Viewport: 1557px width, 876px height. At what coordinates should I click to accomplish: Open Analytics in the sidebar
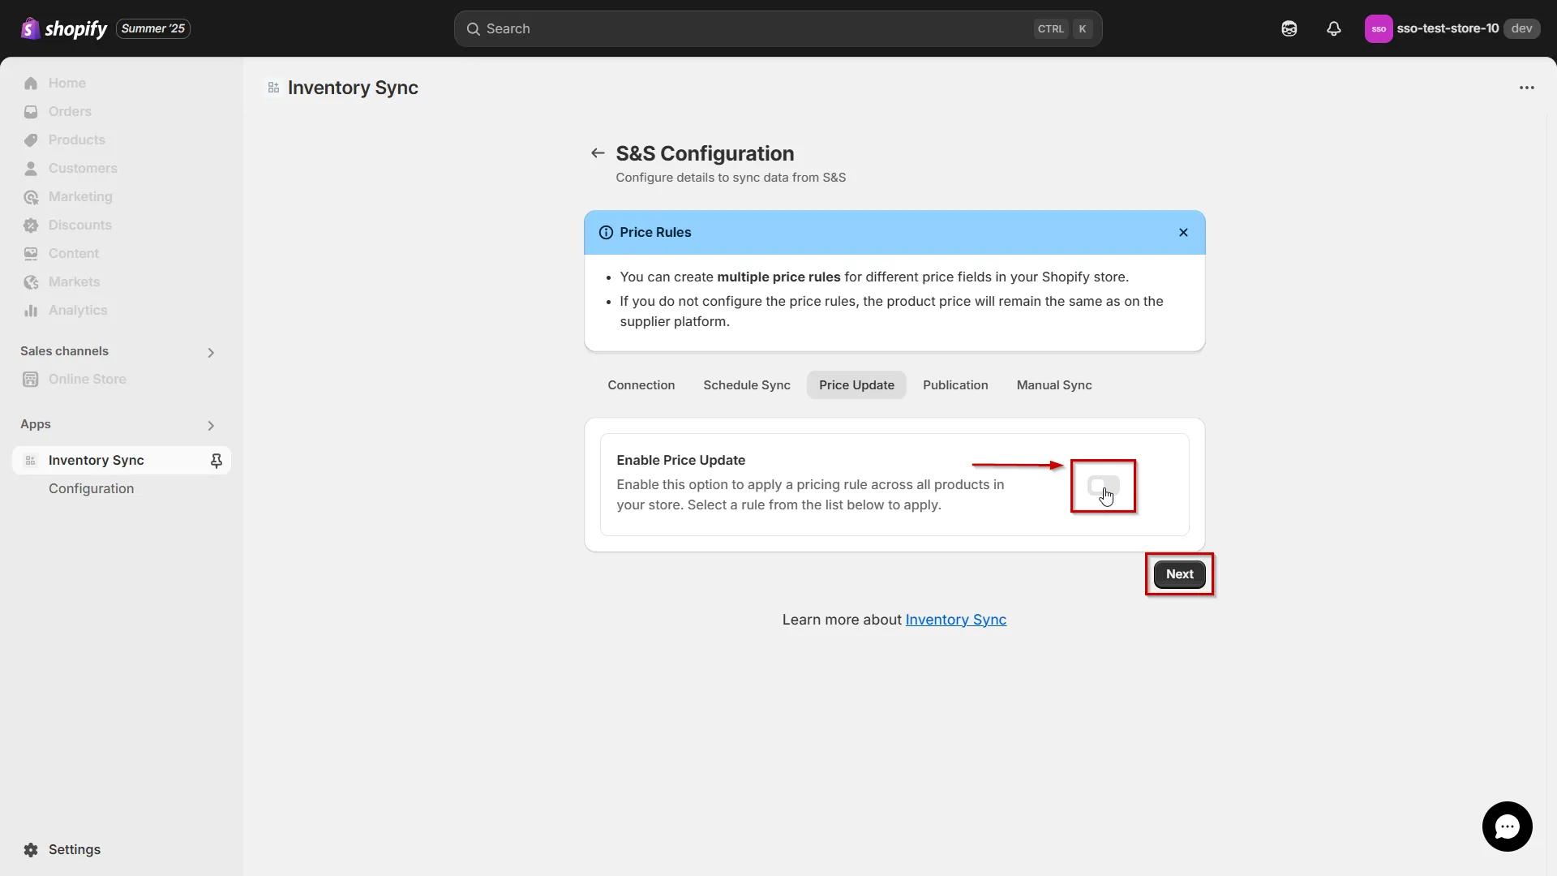[x=77, y=310]
